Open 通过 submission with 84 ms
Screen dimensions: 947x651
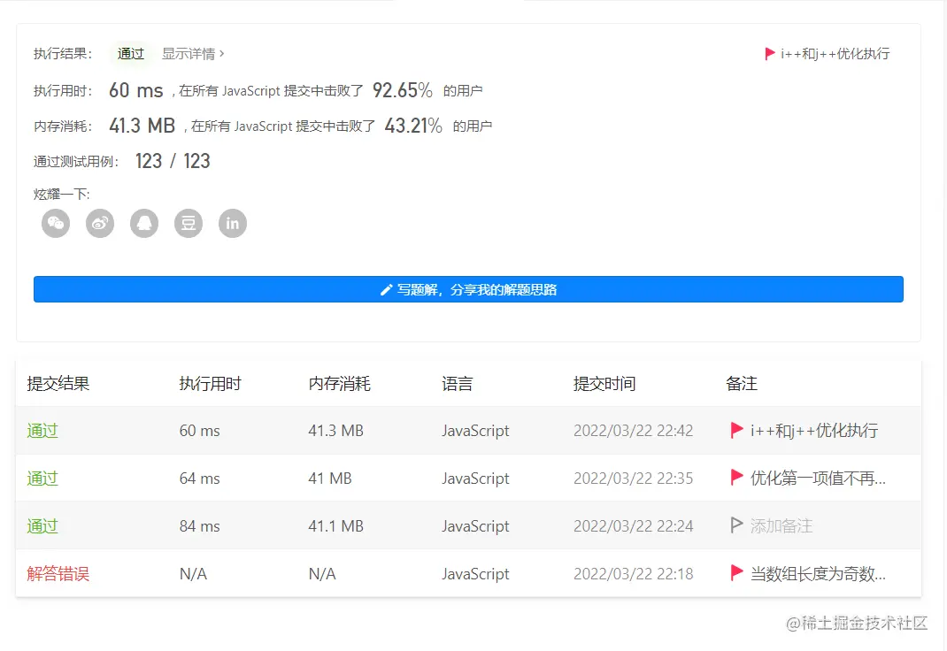(x=42, y=526)
